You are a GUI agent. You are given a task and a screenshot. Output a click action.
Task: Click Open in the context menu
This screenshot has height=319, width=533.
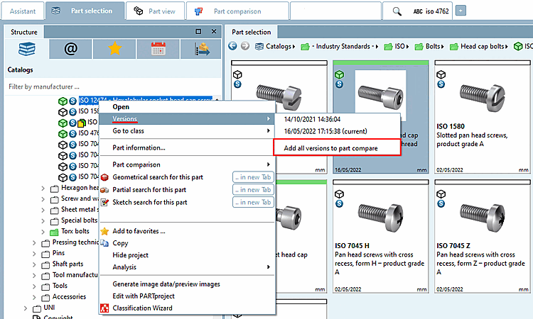pos(121,107)
